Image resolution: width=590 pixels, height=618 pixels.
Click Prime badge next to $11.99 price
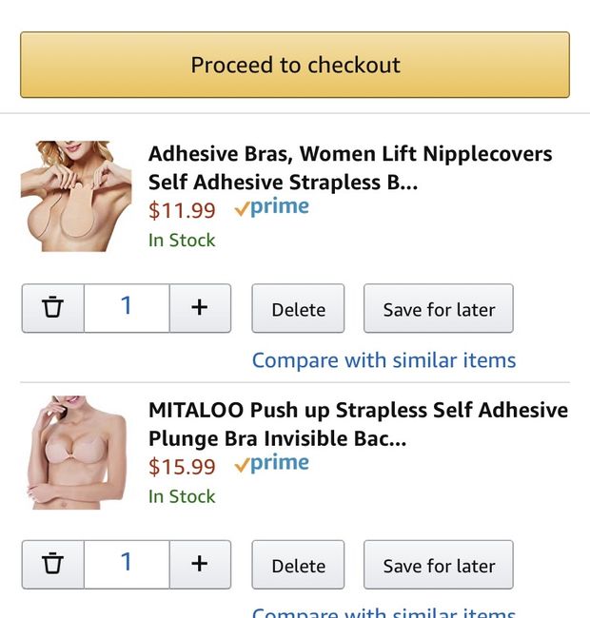pyautogui.click(x=271, y=207)
